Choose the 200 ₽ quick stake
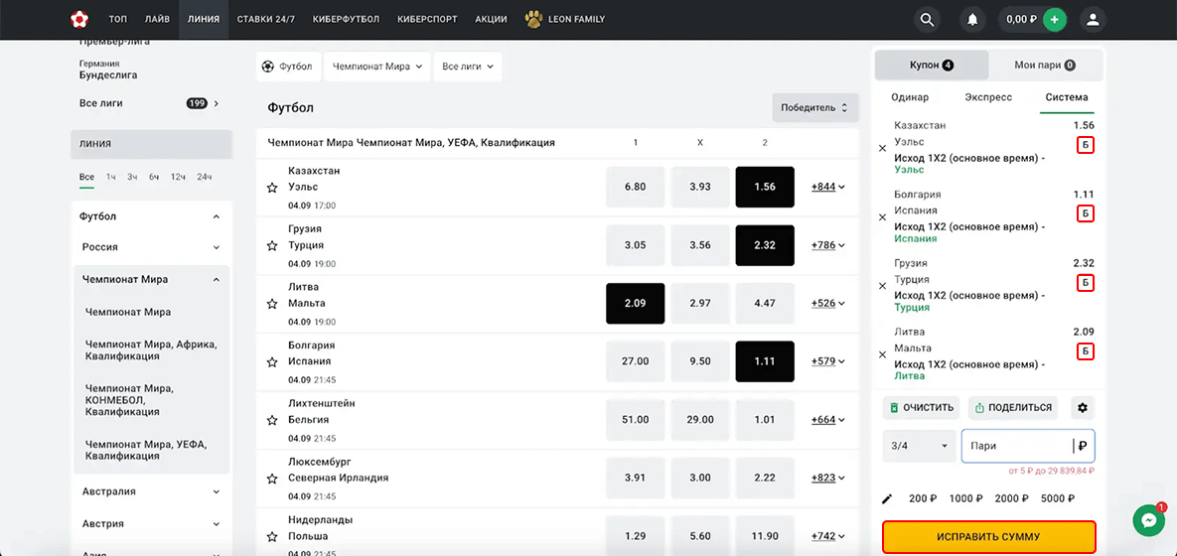1177x556 pixels. [922, 499]
